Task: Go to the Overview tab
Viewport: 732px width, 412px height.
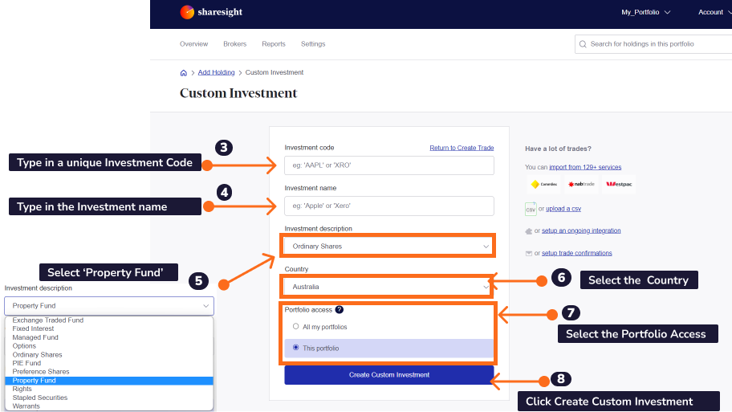Action: click(x=193, y=44)
